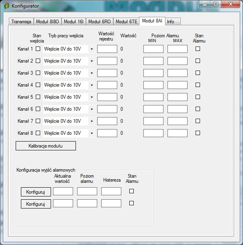Click the Konfigurator app icon in title bar
The height and width of the screenshot is (245, 243).
(x=6, y=6)
